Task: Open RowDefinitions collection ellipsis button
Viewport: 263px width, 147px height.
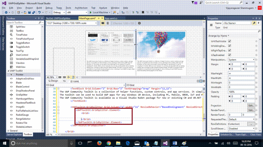Action: tap(251, 124)
